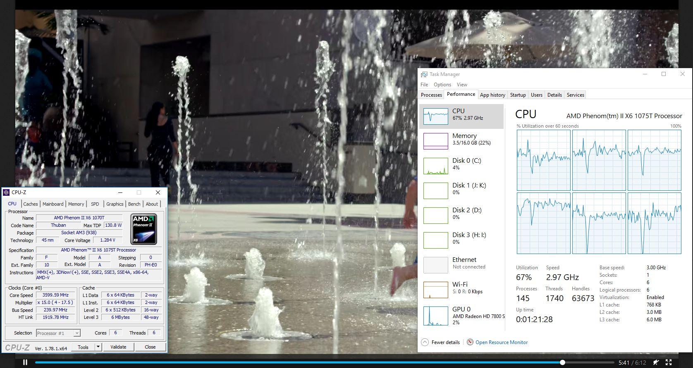Enter fullscreen in the video player

click(x=669, y=362)
